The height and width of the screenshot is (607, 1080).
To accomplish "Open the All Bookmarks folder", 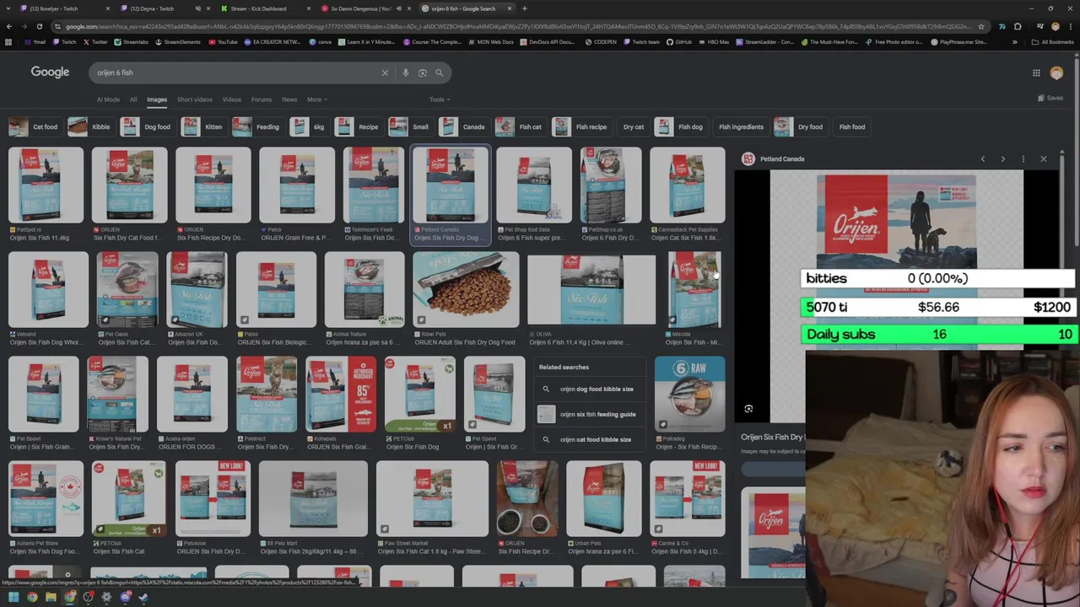I will point(1055,42).
